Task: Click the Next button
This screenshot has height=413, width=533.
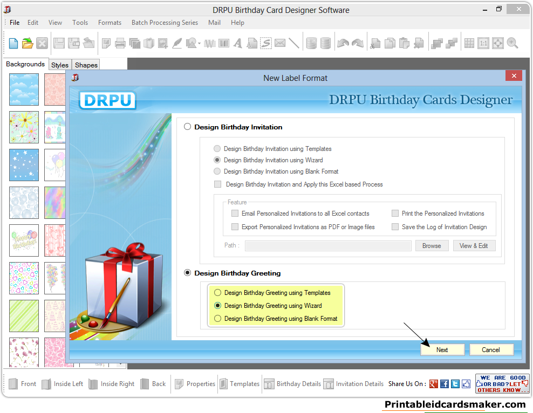Action: [442, 349]
